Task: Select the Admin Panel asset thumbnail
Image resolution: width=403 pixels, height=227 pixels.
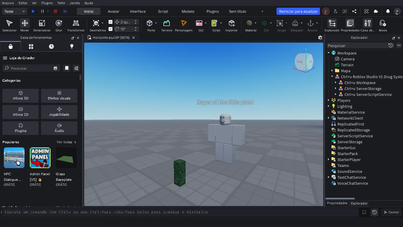Action: click(x=40, y=158)
